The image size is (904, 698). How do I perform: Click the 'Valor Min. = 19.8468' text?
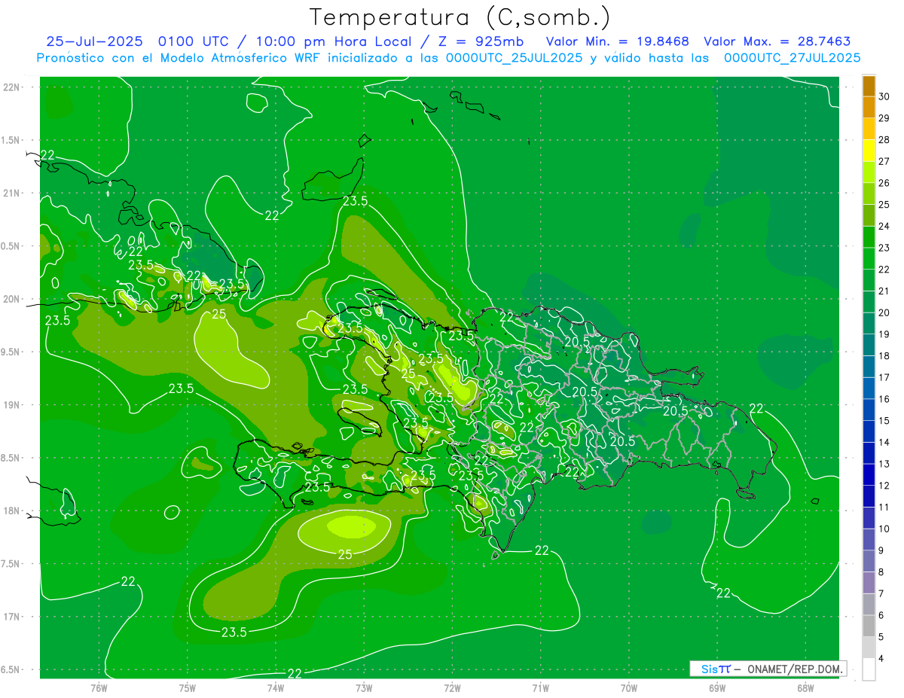(617, 41)
